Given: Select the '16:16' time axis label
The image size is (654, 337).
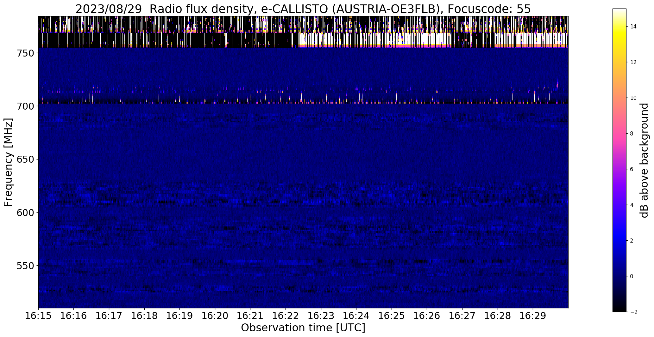Looking at the screenshot, I should tap(73, 316).
